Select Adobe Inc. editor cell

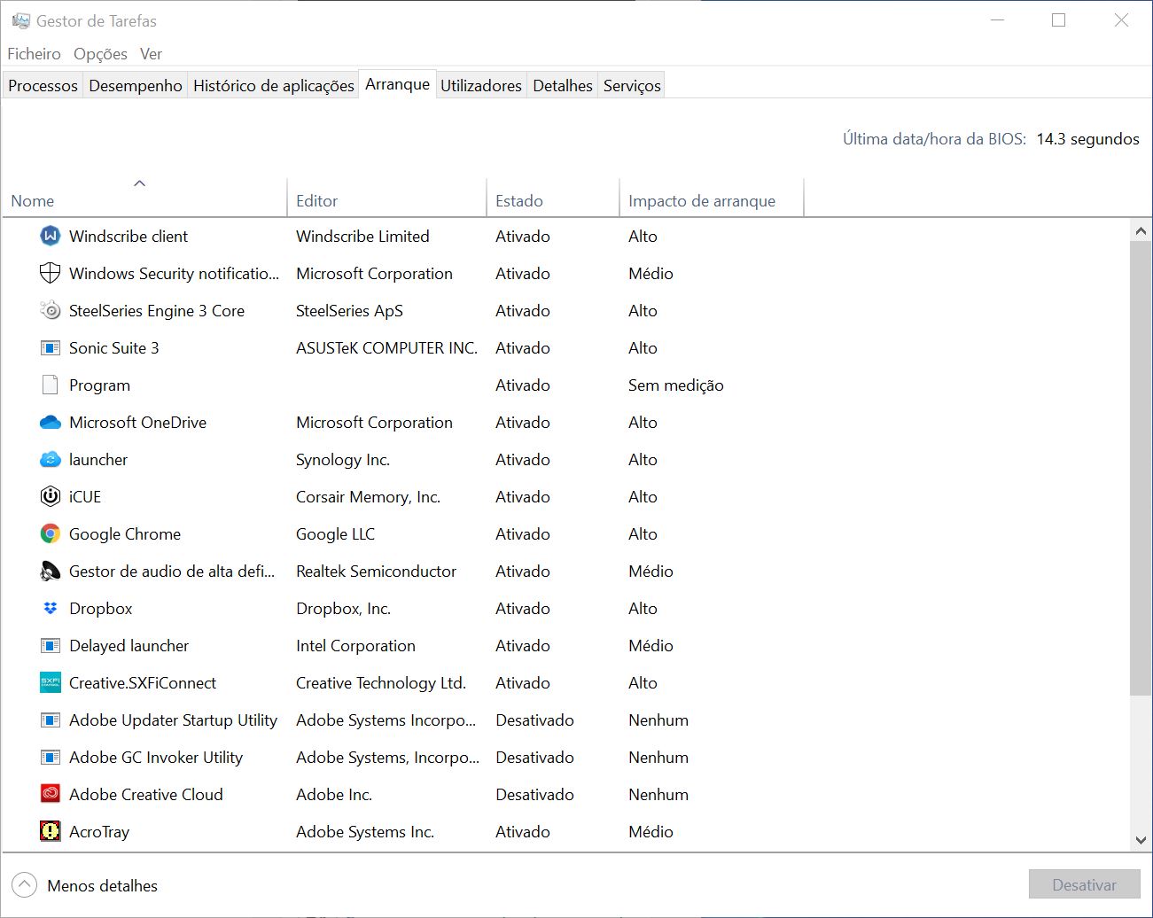[334, 794]
